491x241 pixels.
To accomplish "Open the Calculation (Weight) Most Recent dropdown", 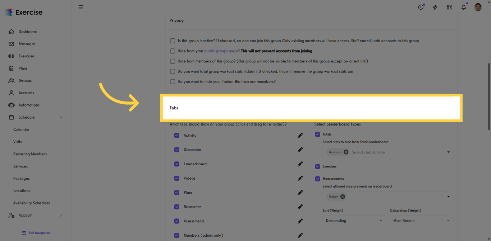I will pyautogui.click(x=421, y=221).
